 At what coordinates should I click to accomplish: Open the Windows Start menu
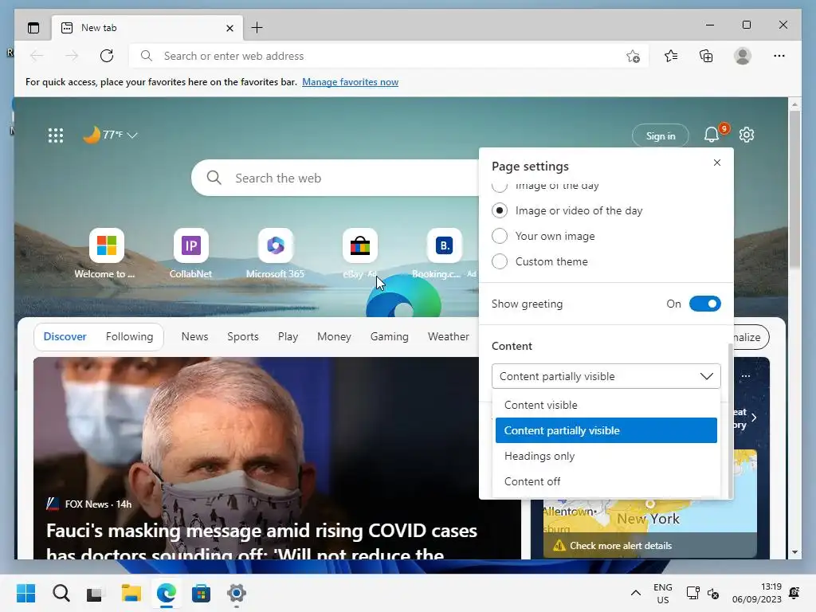(x=25, y=593)
